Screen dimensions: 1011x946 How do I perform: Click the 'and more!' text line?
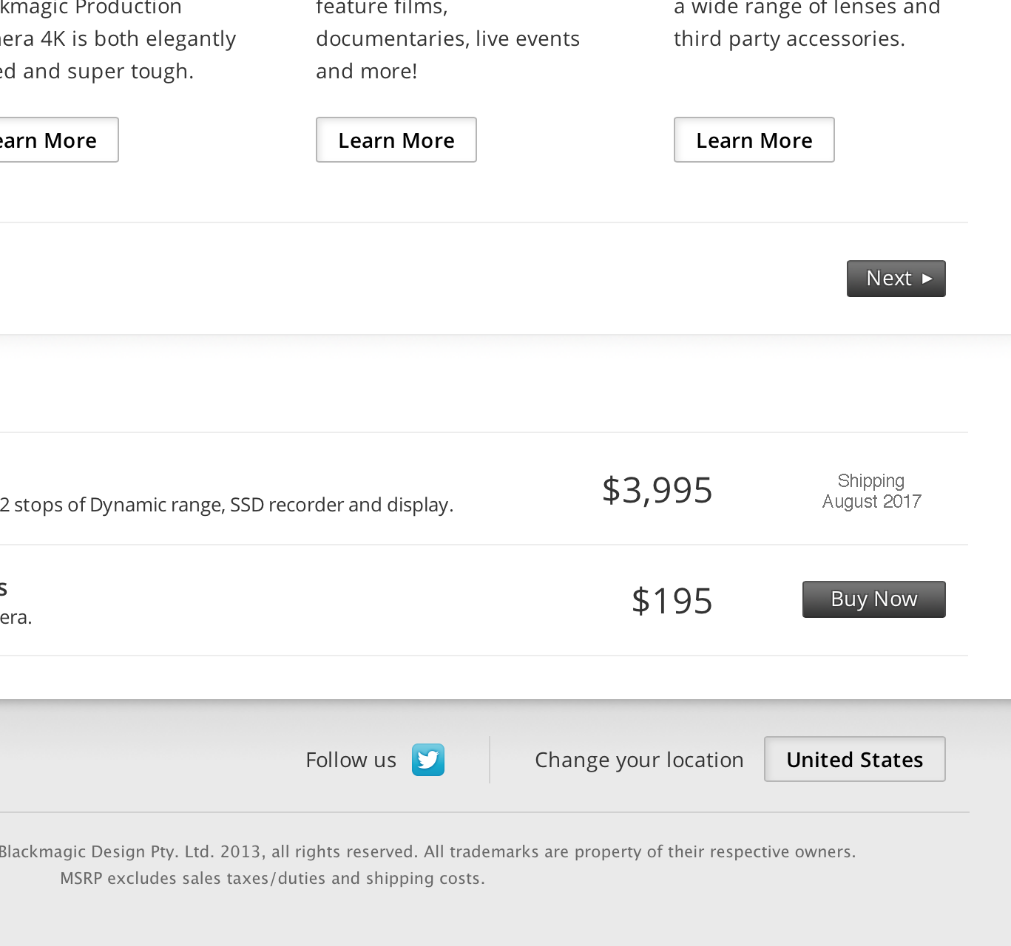pos(366,71)
